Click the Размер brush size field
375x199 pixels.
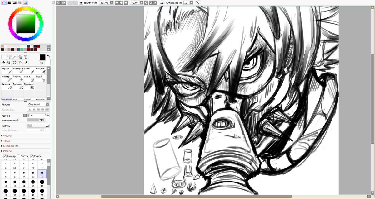(x=38, y=116)
